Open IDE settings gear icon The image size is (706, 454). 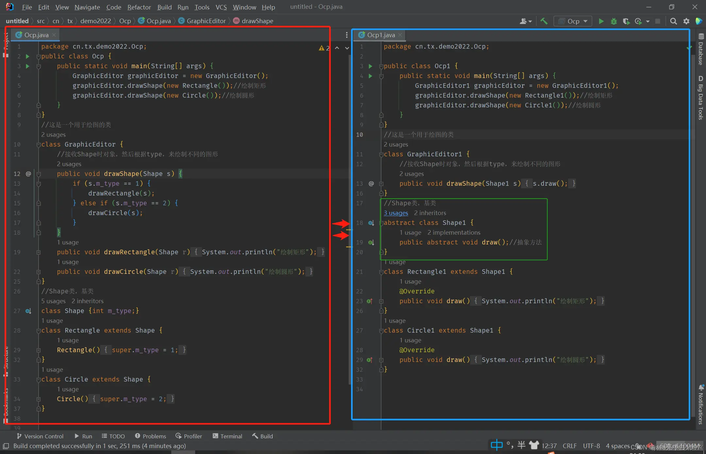pos(686,21)
